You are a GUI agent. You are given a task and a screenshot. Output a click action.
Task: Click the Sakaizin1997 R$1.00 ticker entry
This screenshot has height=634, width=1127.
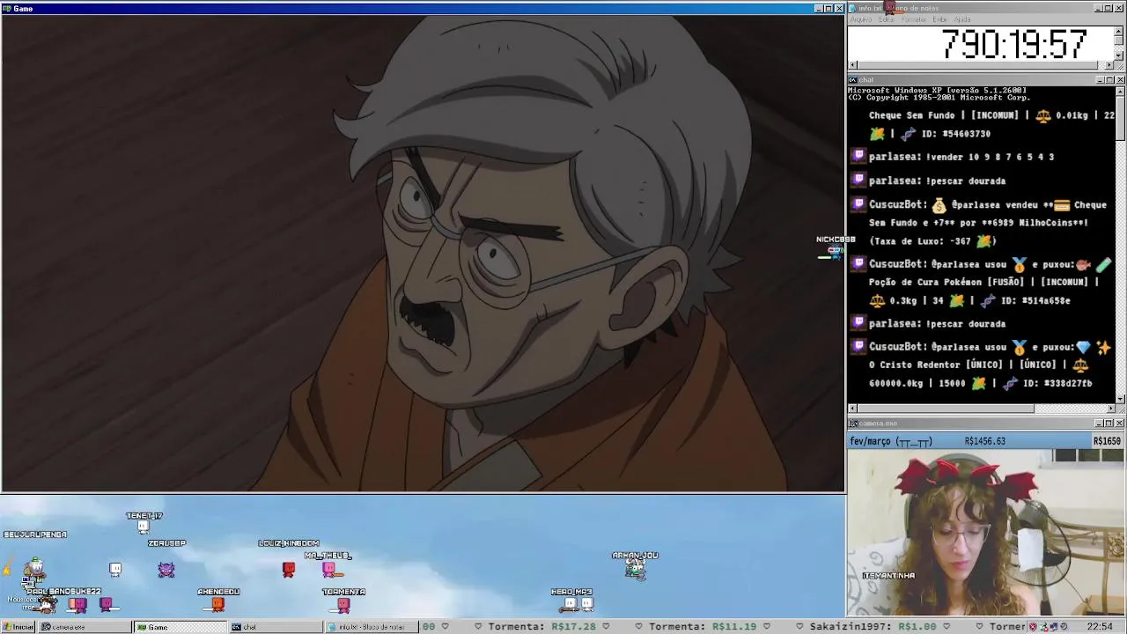pos(873,627)
